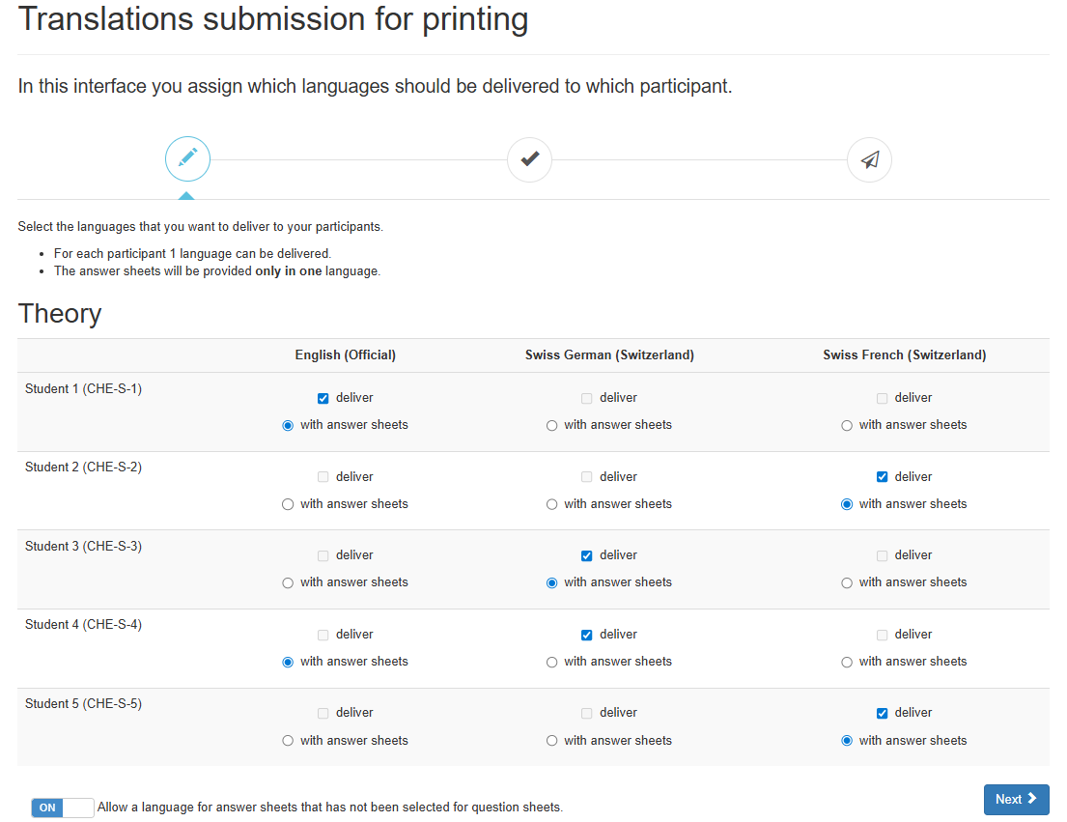Select Swiss German answer sheets for Student 4

pos(552,662)
